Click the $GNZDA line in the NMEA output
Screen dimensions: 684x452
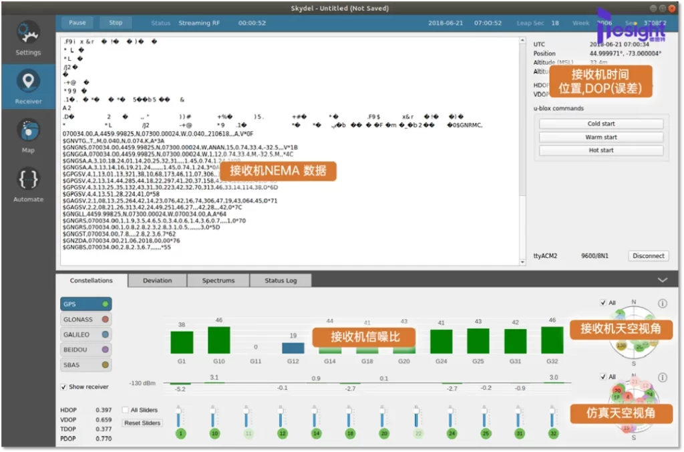122,241
